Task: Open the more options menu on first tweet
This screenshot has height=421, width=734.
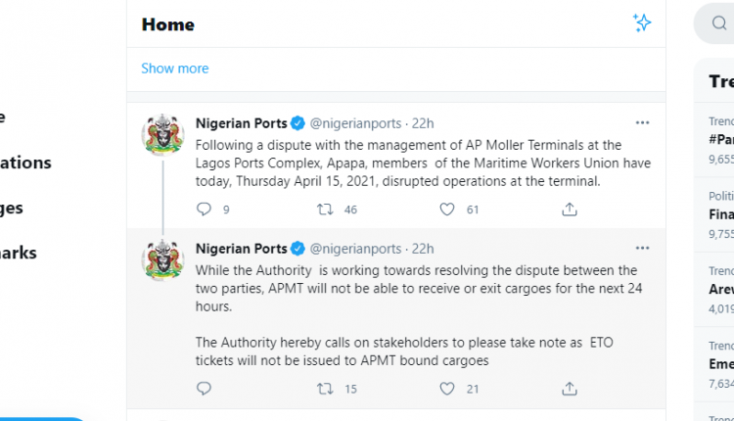Action: click(x=642, y=123)
